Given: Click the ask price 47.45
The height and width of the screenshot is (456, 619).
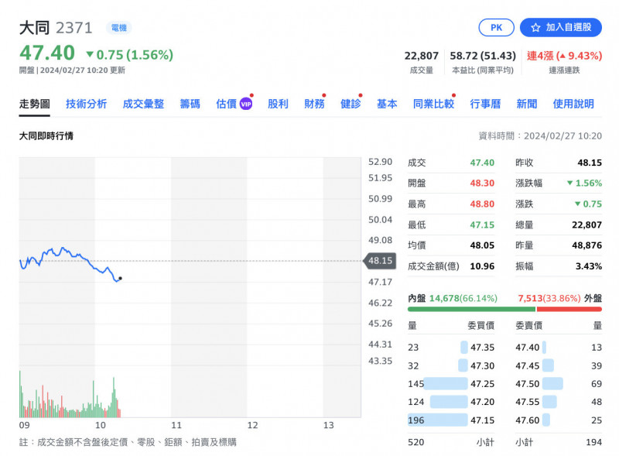Looking at the screenshot, I should [x=527, y=366].
